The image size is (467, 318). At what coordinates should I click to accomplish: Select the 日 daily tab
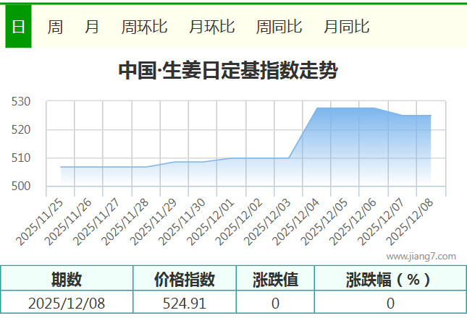(18, 27)
